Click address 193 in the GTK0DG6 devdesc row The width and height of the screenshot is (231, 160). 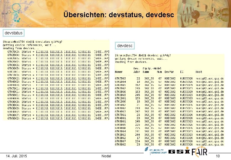coord(137,92)
